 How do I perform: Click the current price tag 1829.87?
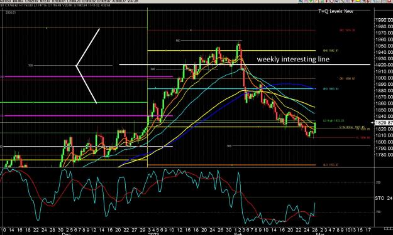pos(384,123)
